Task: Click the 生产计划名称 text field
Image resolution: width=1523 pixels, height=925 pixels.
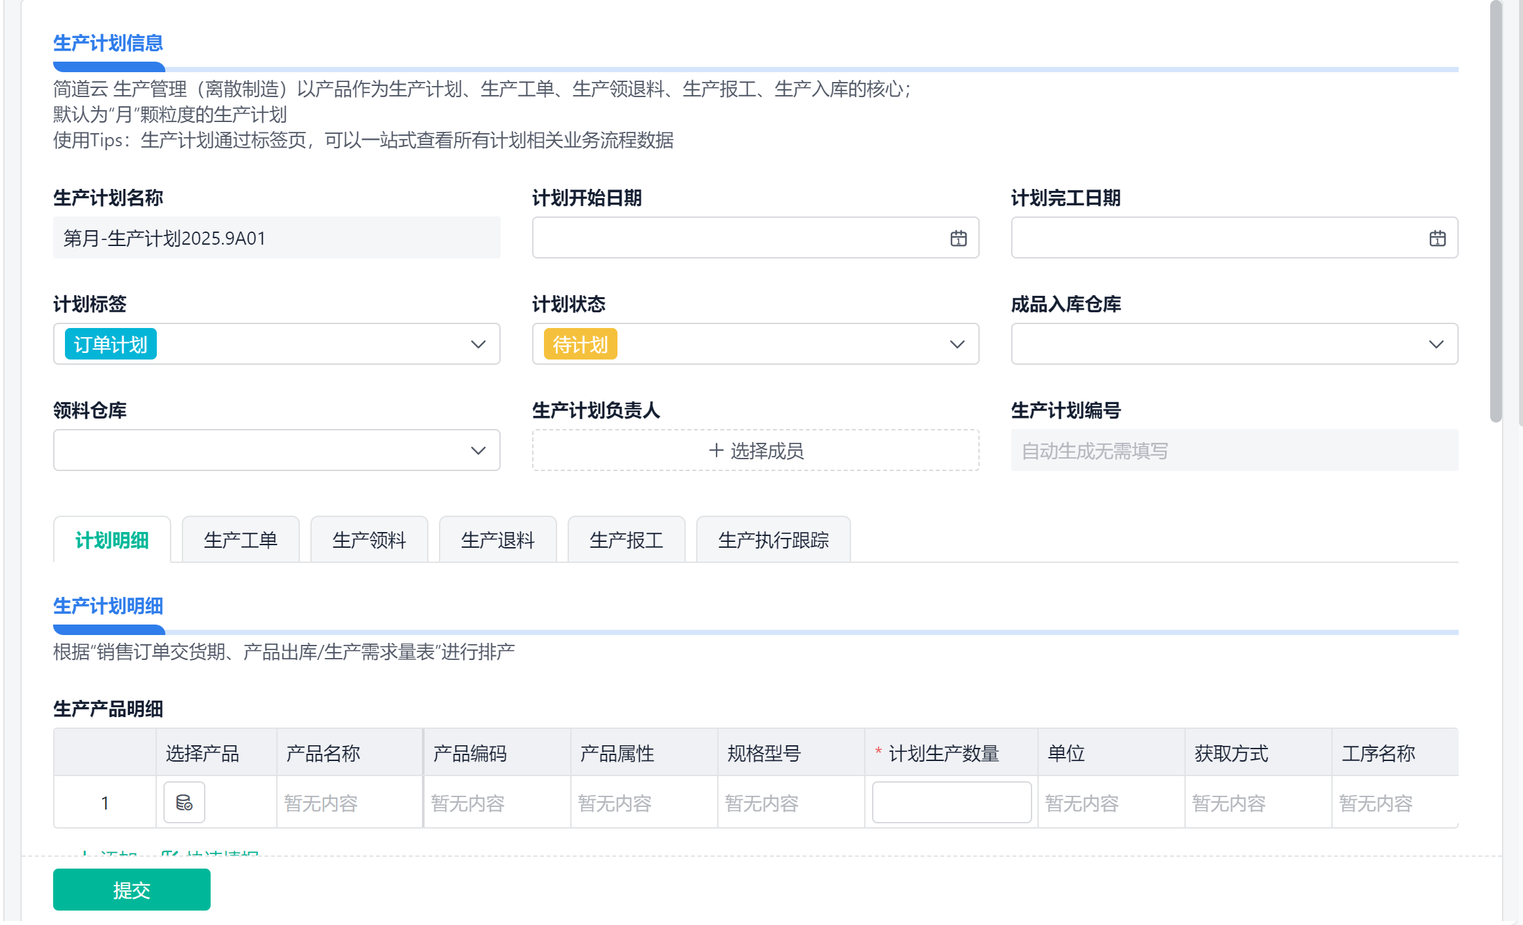Action: (276, 238)
